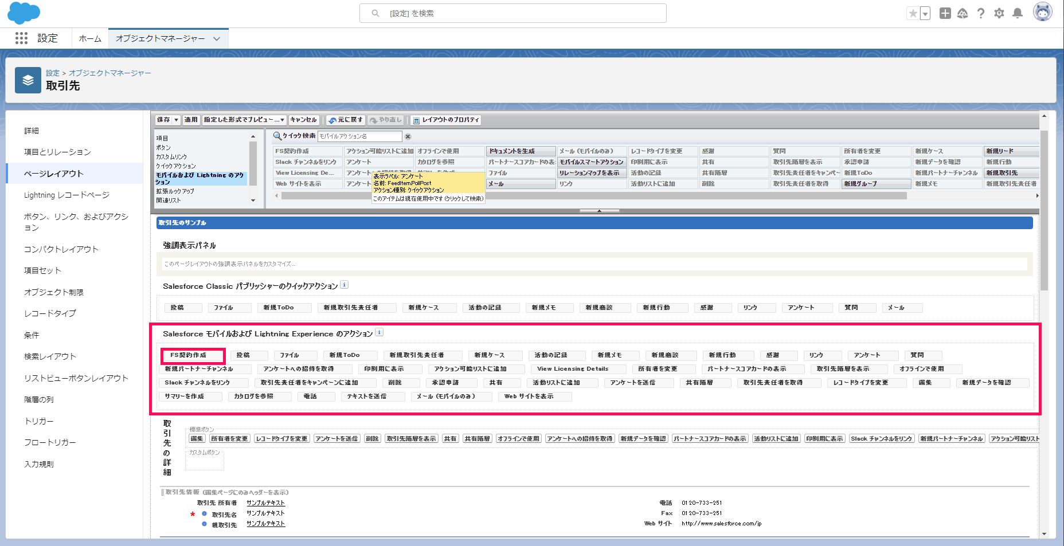Click the quick search magnifier icon
Image resolution: width=1064 pixels, height=546 pixels.
click(x=277, y=136)
